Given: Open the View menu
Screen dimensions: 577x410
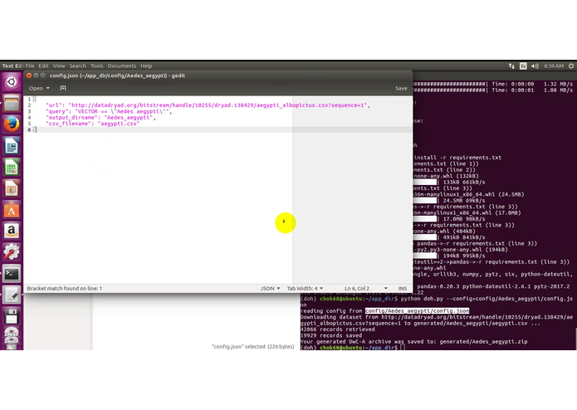Looking at the screenshot, I should coord(59,66).
